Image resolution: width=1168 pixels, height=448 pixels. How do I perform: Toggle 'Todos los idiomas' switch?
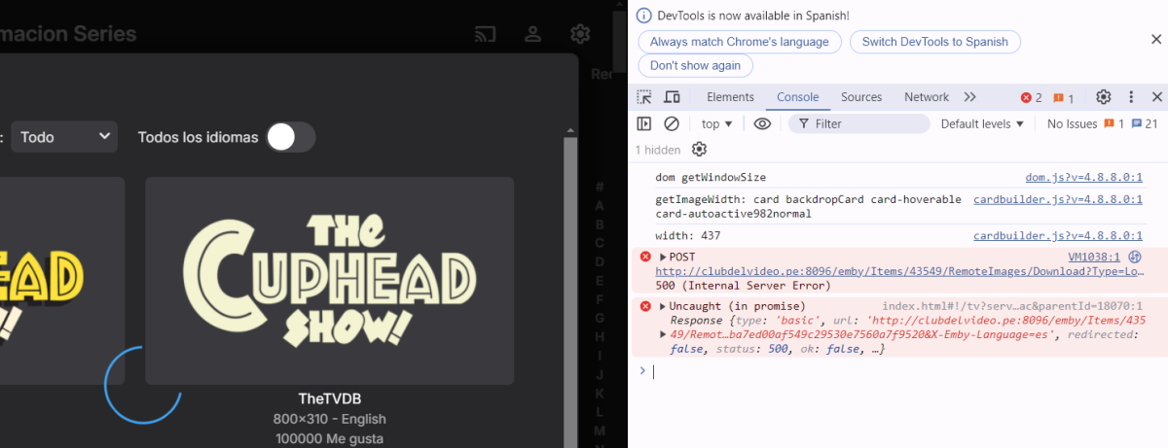[x=291, y=137]
